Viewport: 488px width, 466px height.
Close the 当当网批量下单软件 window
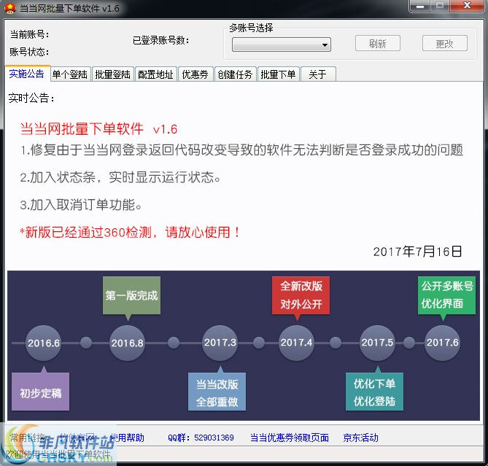click(467, 6)
